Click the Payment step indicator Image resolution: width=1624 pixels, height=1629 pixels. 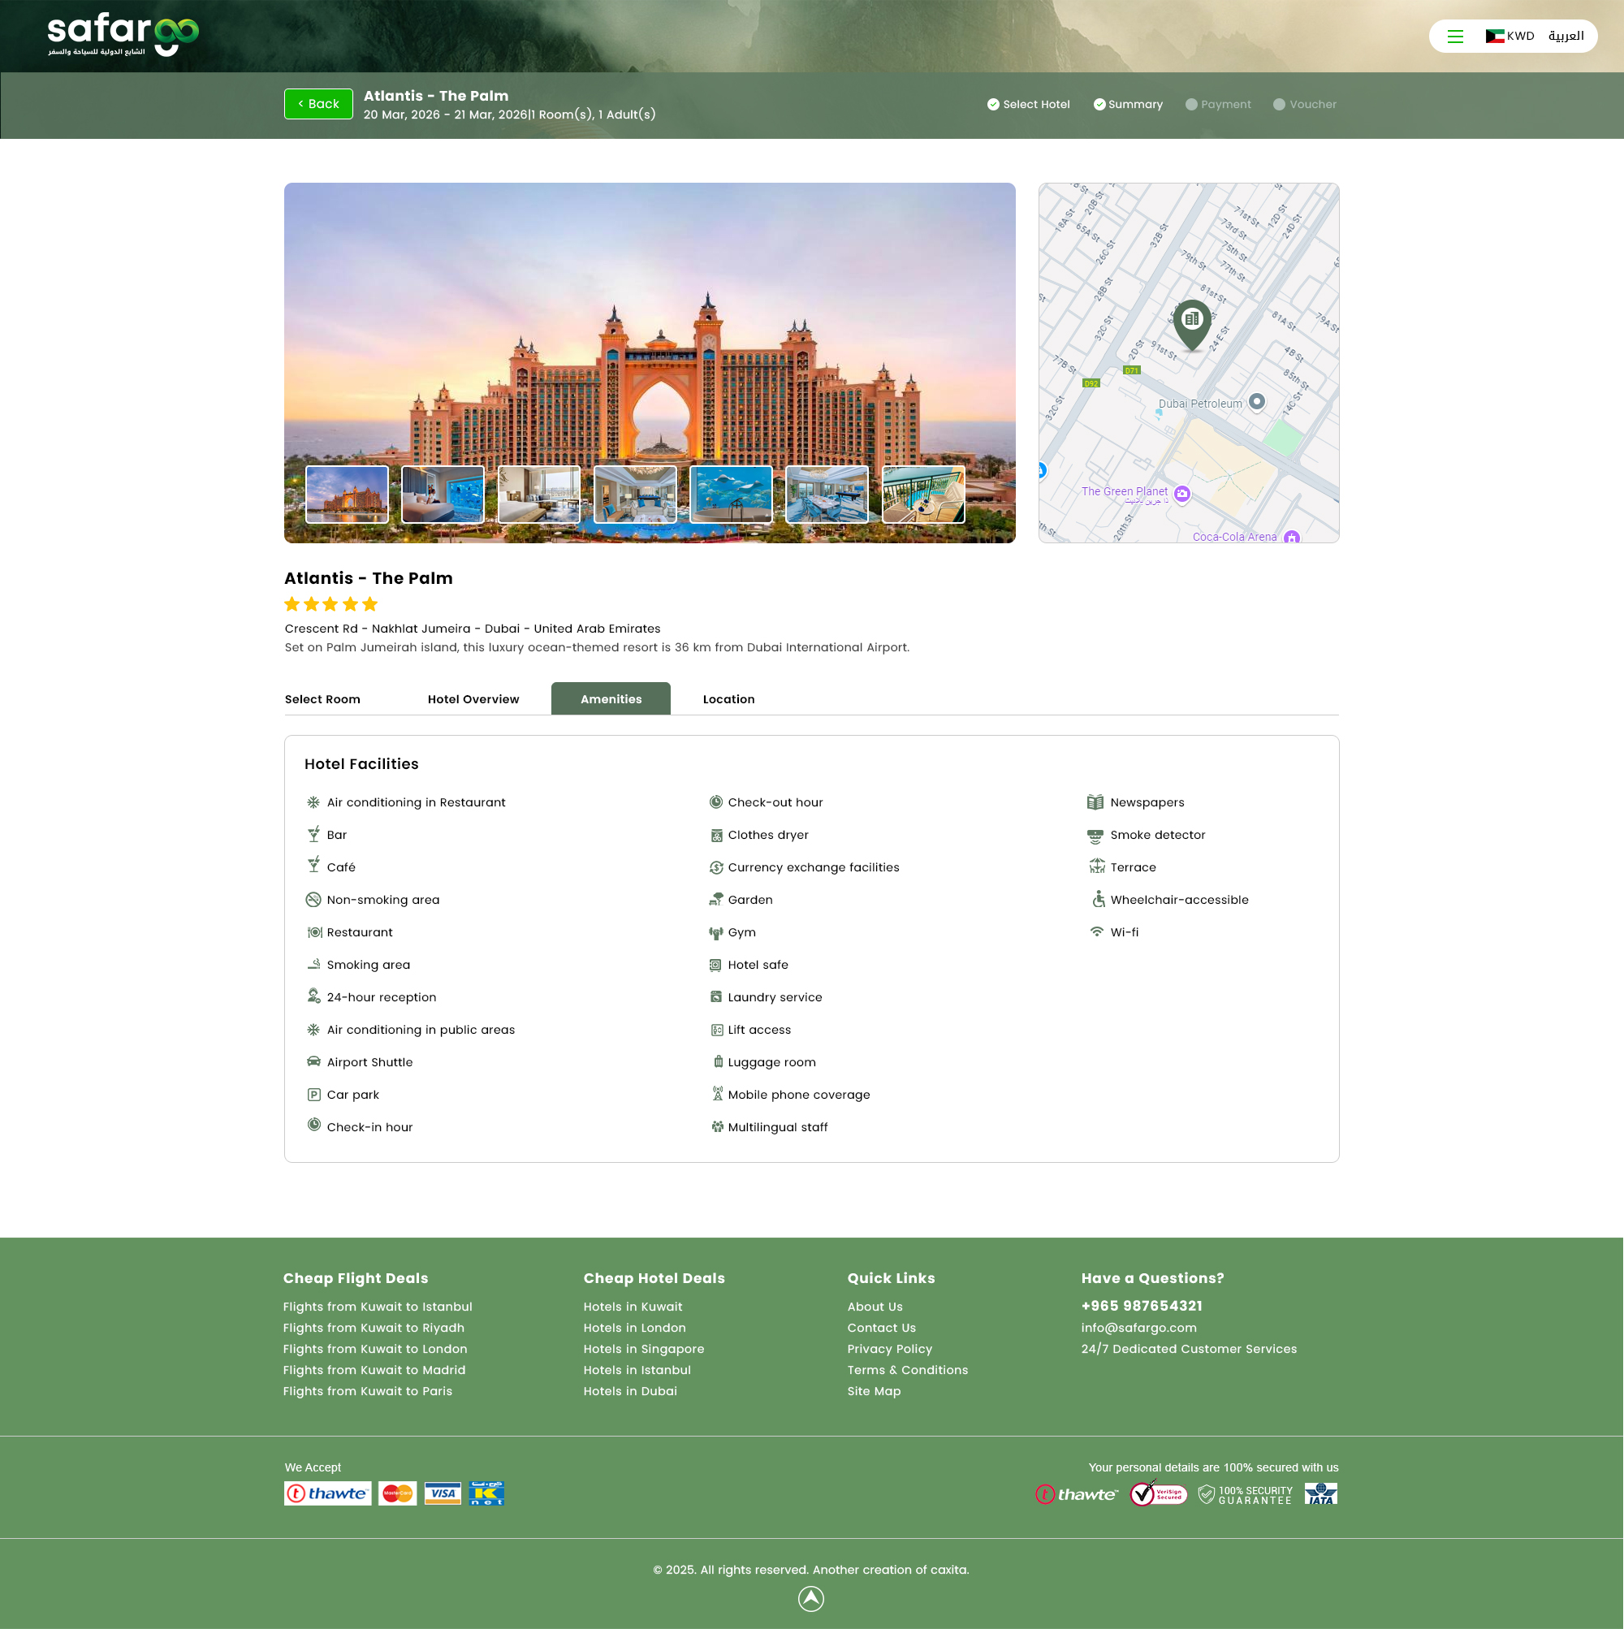coord(1217,105)
